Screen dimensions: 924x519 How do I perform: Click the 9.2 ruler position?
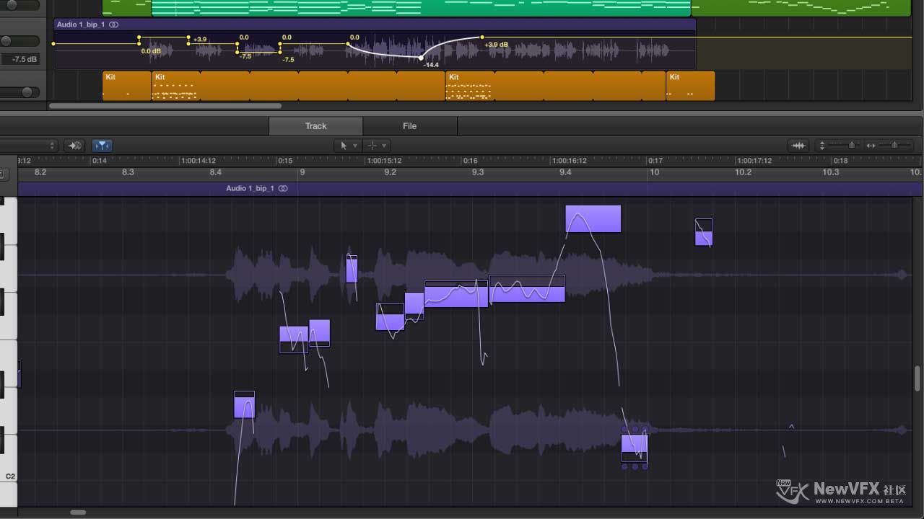pyautogui.click(x=390, y=172)
